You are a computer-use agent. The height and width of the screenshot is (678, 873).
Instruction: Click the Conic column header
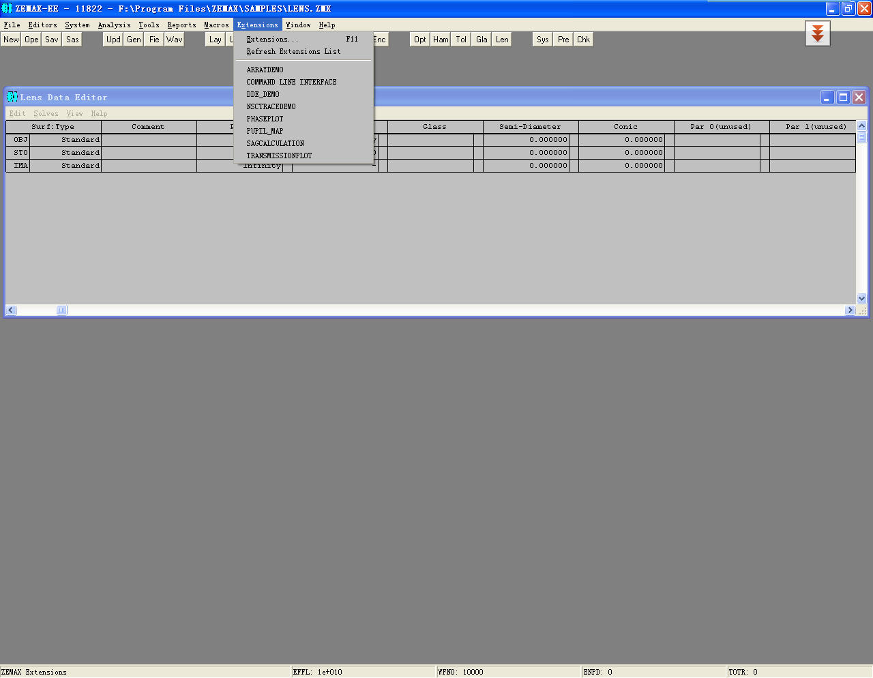(x=626, y=127)
